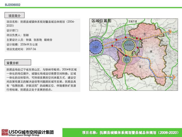Click the 抚顺市区 circle on the map
182x137 pixels.
(129, 45)
